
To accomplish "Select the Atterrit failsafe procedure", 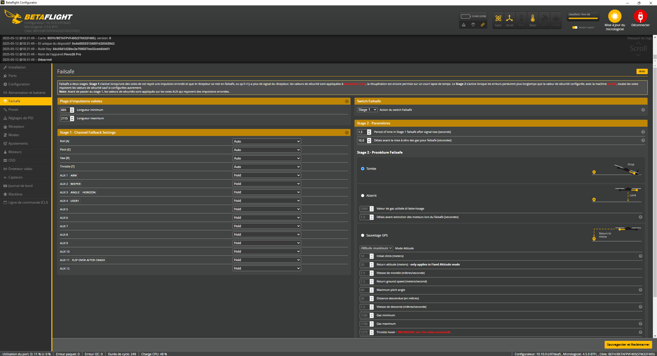I will 363,196.
